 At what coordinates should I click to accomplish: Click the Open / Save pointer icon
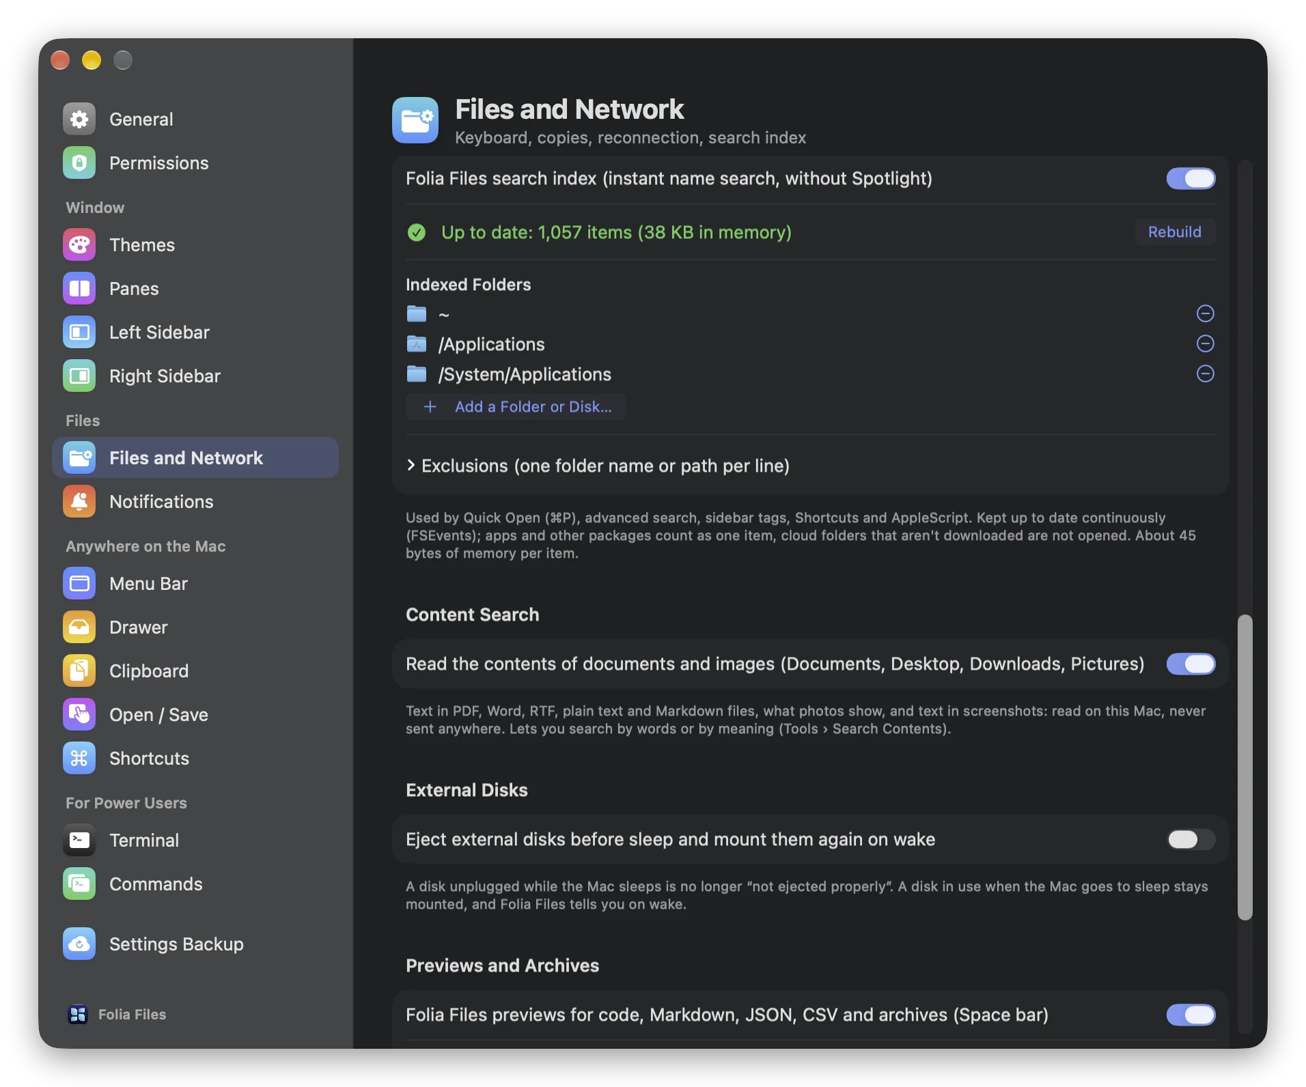tap(79, 715)
